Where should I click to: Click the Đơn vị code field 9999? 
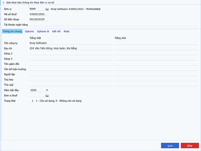pos(37,9)
